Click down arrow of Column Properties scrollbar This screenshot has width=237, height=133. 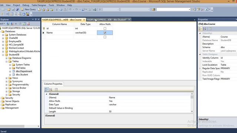click(x=192, y=112)
